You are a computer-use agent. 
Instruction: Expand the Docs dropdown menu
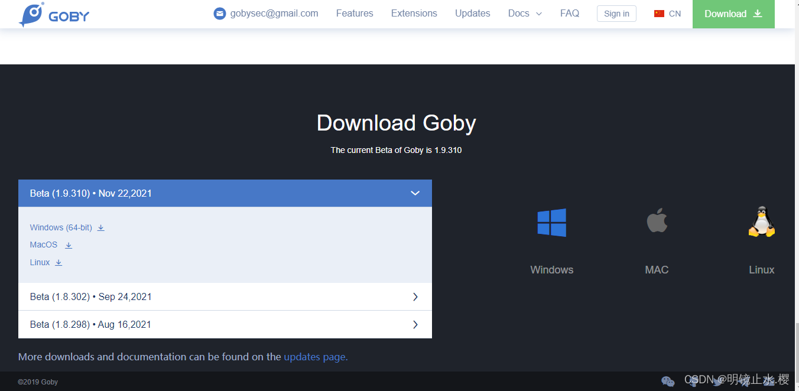[525, 13]
